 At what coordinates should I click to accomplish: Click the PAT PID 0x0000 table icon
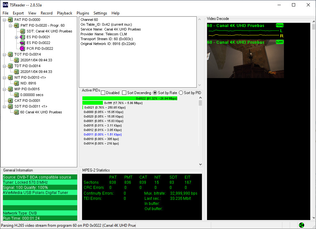point(10,20)
